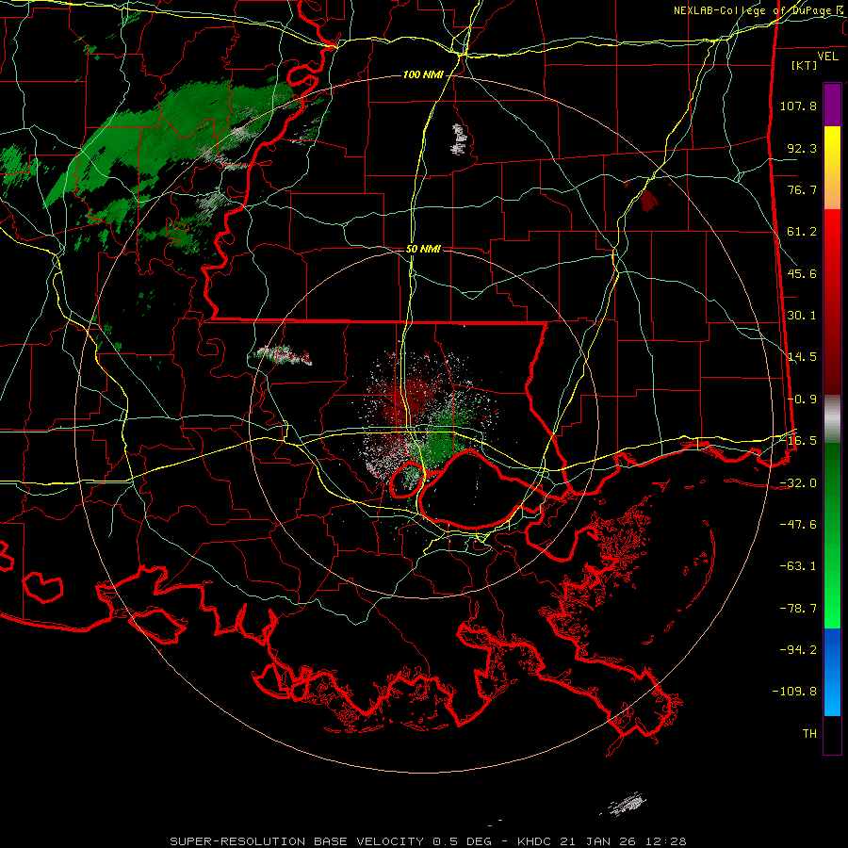The height and width of the screenshot is (848, 848).
Task: Select the 45.6 velocity scale value
Action: click(x=802, y=273)
